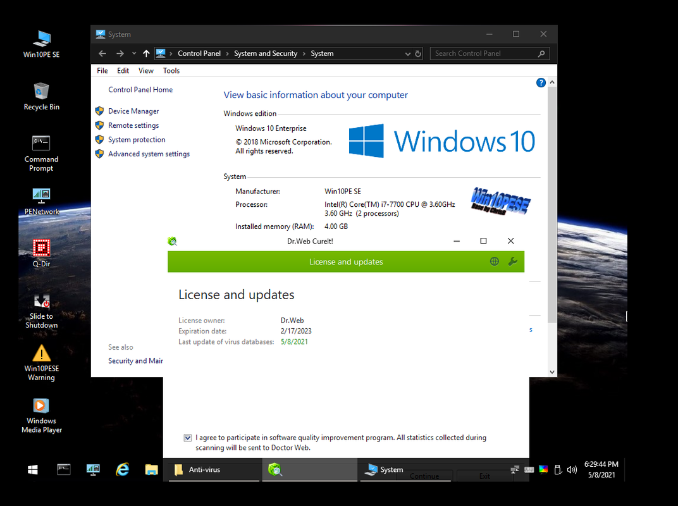
Task: Click the expiration date 2/17/2023
Action: tap(296, 331)
